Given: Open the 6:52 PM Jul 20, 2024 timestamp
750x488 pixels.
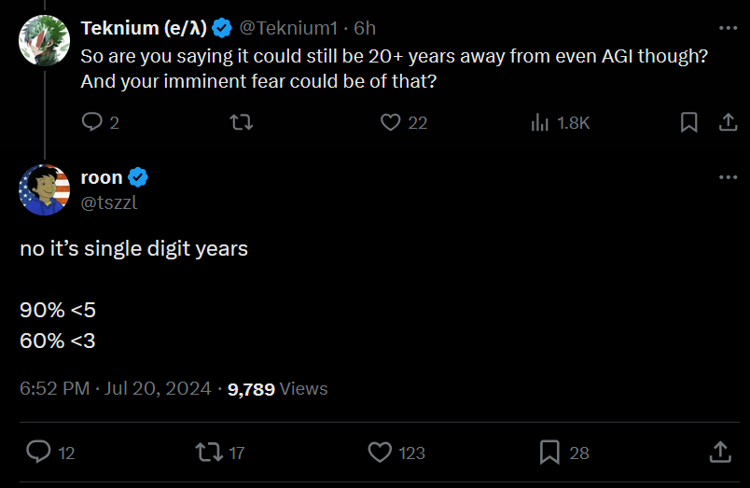Looking at the screenshot, I should click(x=116, y=388).
